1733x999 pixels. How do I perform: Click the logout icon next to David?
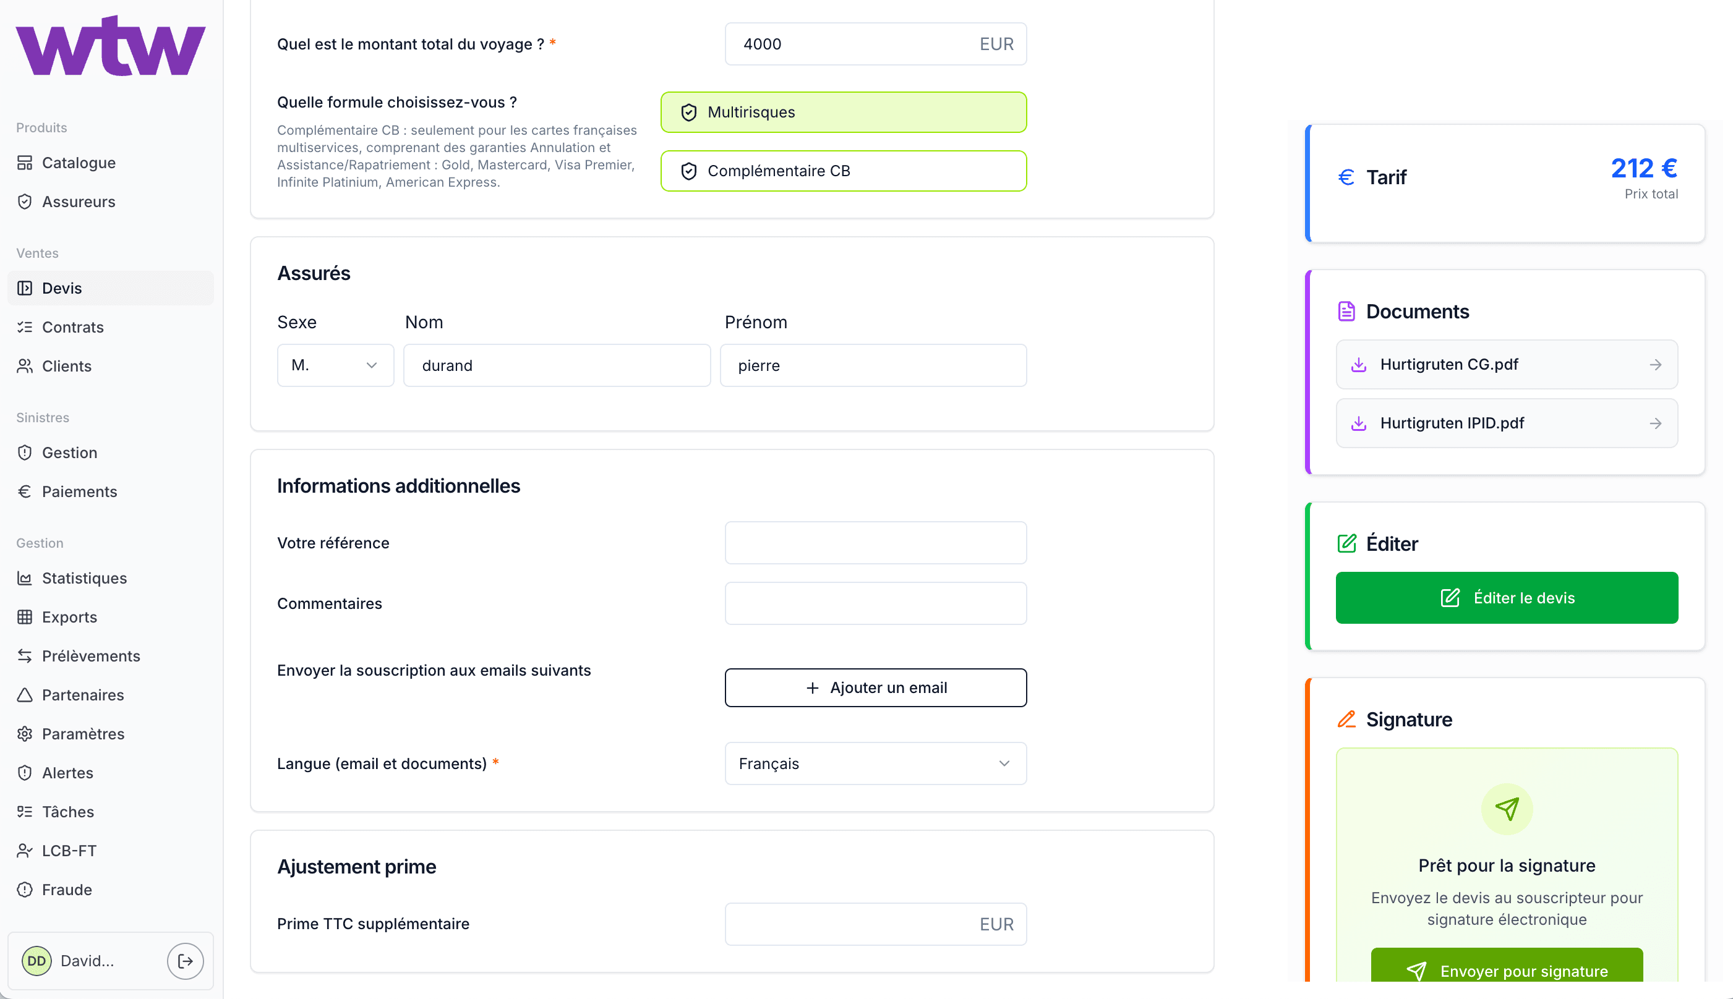185,961
